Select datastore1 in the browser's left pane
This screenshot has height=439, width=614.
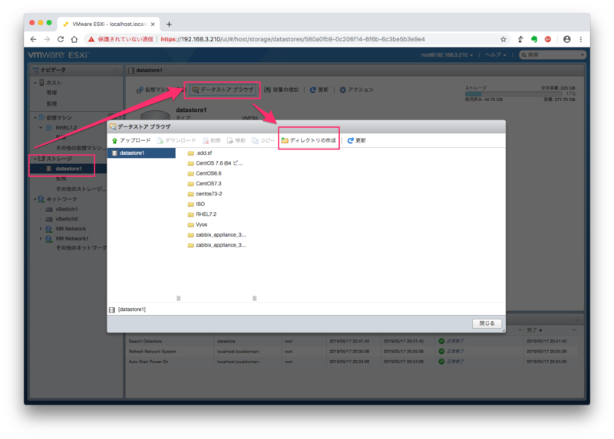tap(141, 153)
